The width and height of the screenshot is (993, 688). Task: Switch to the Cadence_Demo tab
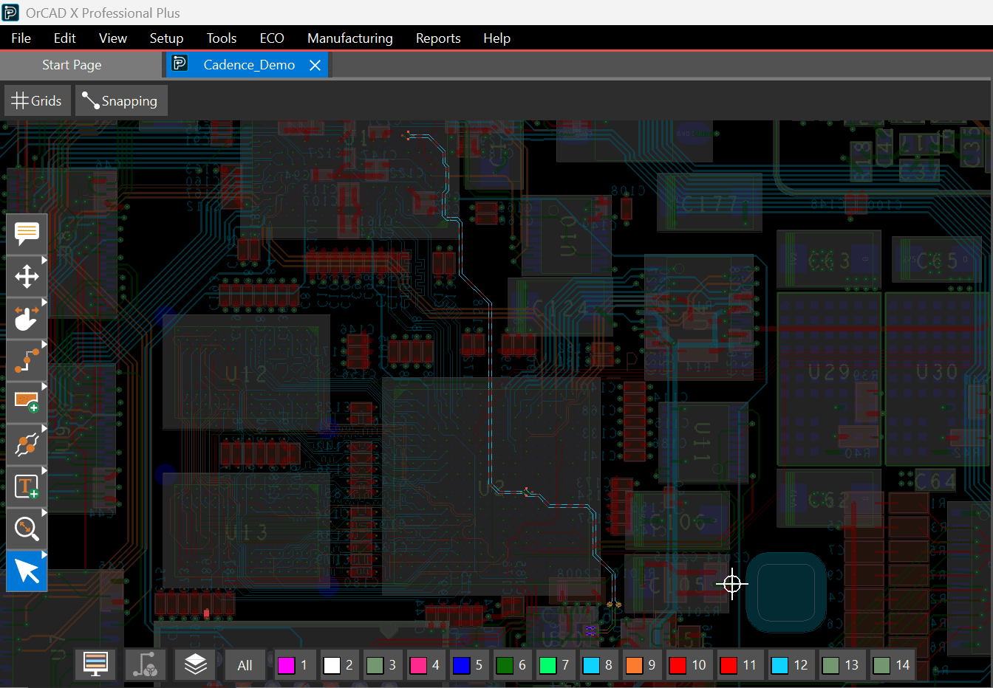point(249,65)
